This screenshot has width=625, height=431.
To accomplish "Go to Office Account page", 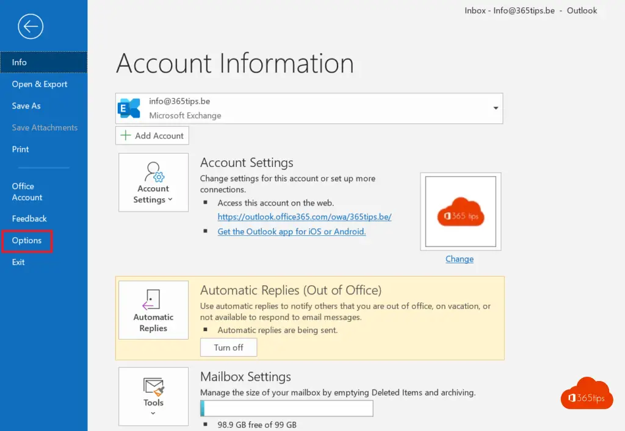I will point(27,191).
